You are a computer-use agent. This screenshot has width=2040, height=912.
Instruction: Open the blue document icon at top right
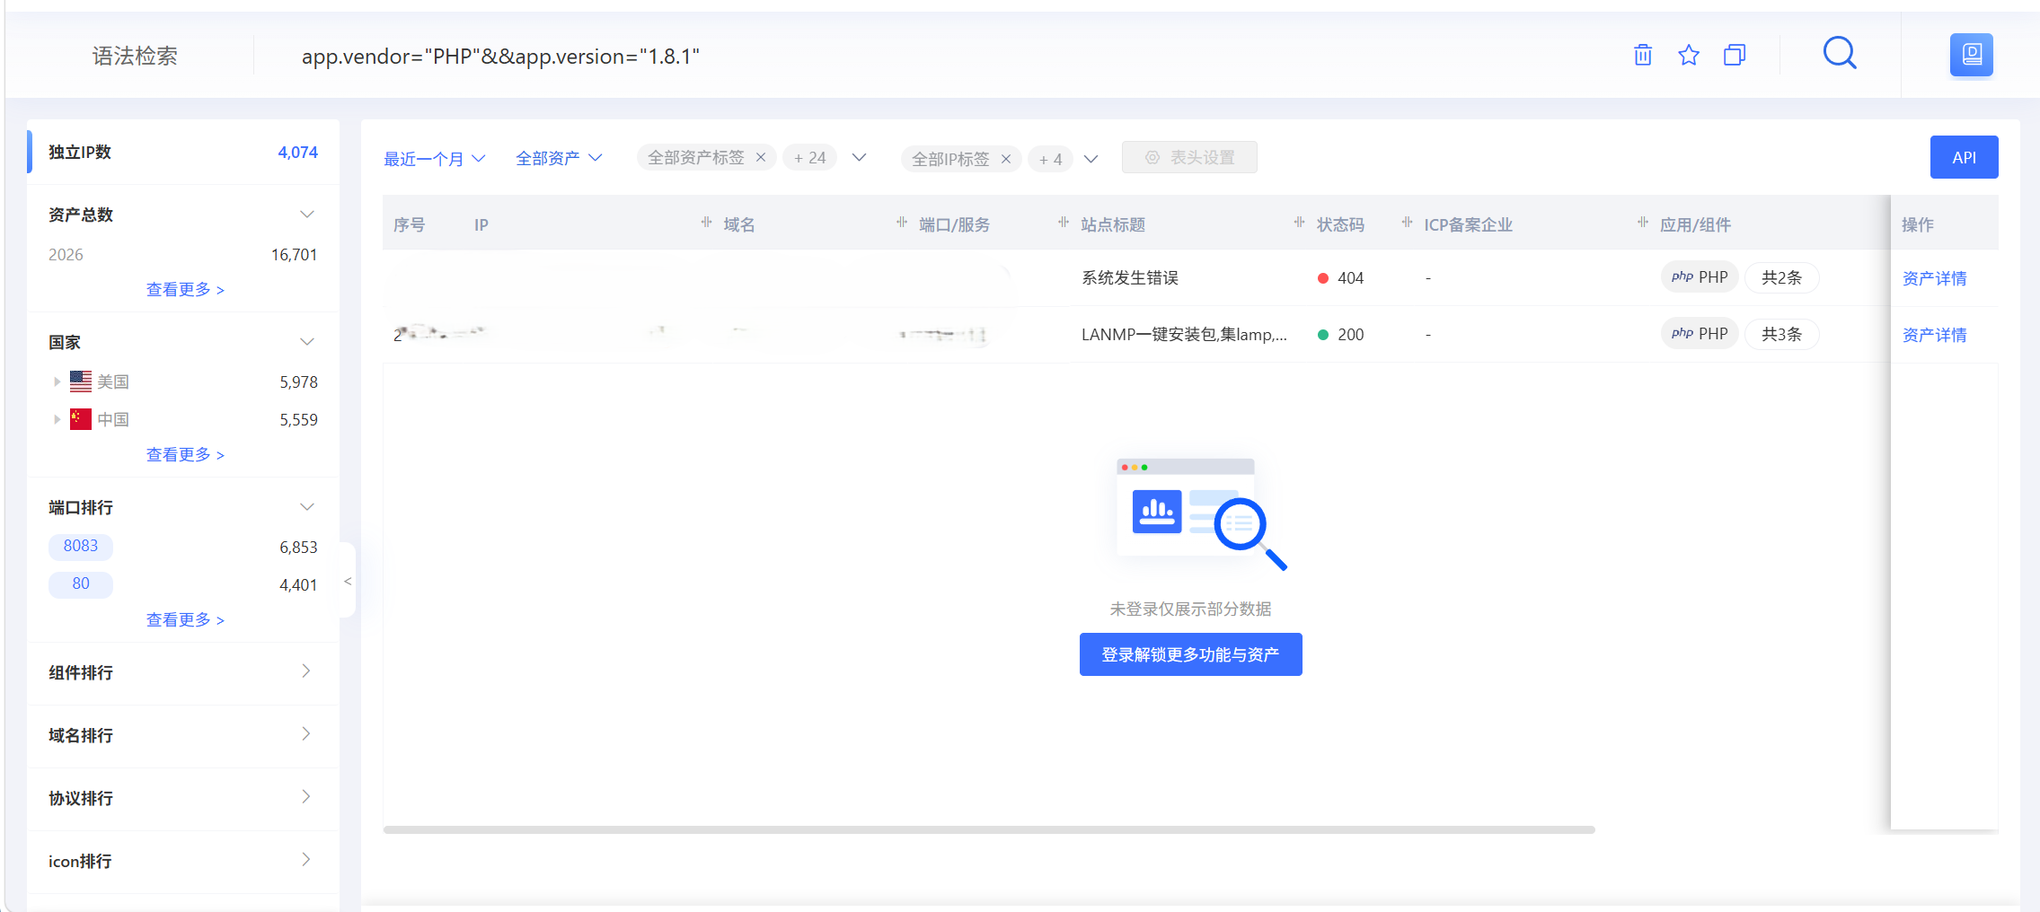[x=1971, y=55]
